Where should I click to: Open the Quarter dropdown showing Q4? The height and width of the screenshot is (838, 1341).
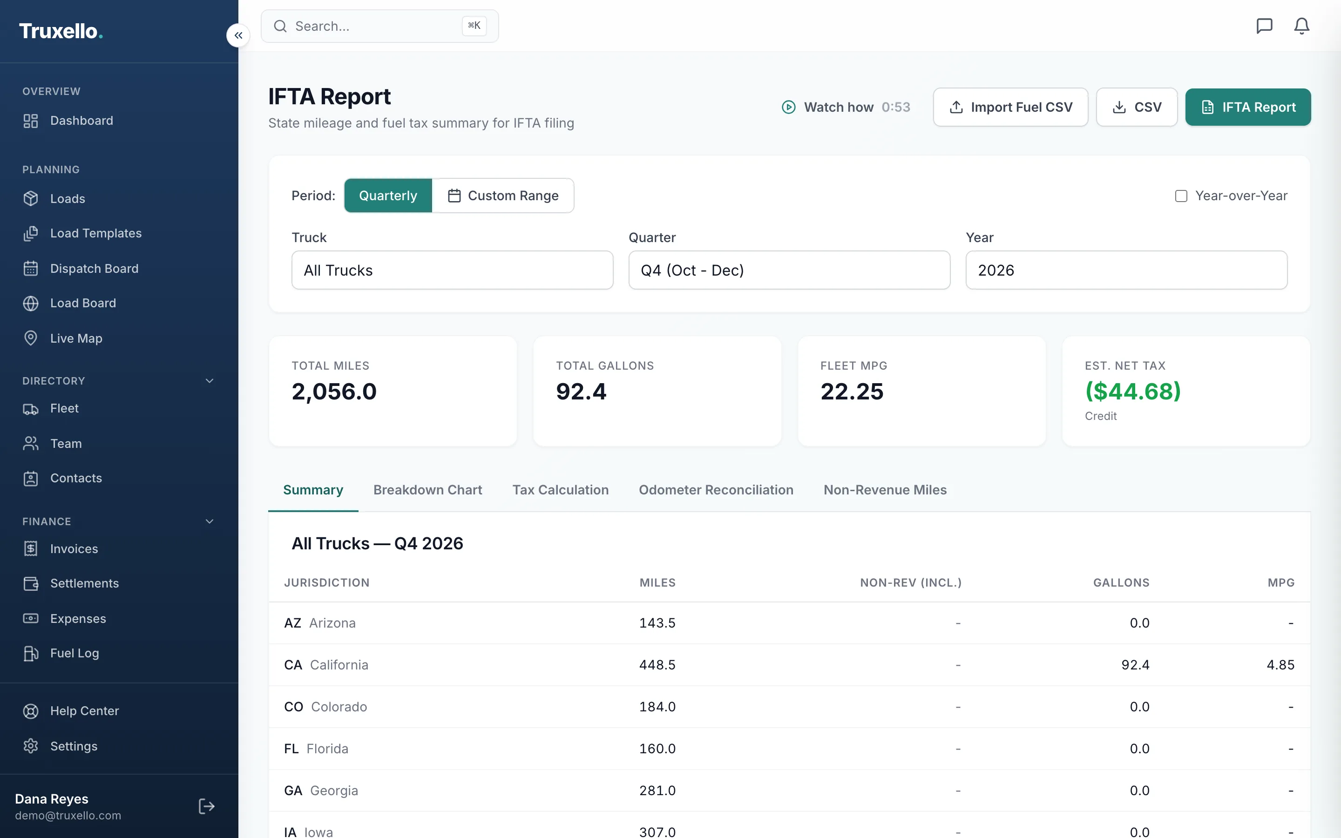pos(789,270)
